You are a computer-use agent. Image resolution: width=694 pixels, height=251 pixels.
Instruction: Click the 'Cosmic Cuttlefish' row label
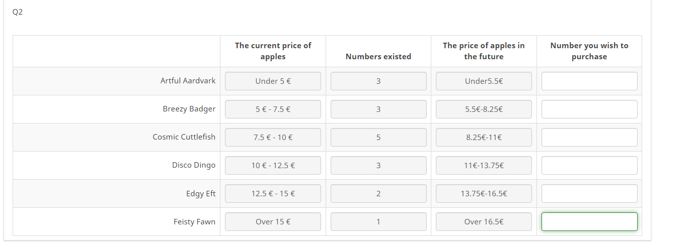[184, 137]
